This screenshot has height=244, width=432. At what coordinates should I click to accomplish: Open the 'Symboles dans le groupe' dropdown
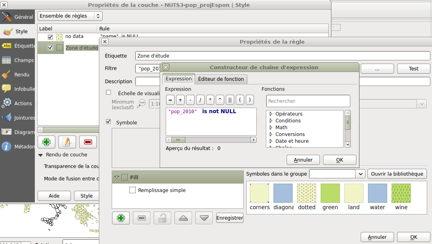[x=337, y=174]
